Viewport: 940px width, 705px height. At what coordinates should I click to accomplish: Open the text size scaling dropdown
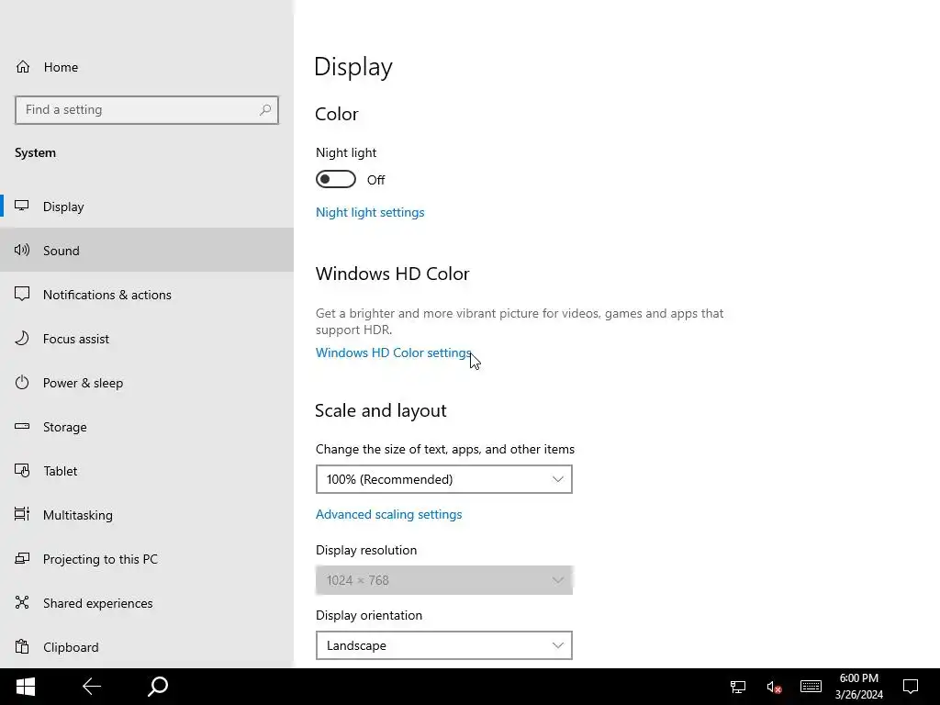coord(444,479)
